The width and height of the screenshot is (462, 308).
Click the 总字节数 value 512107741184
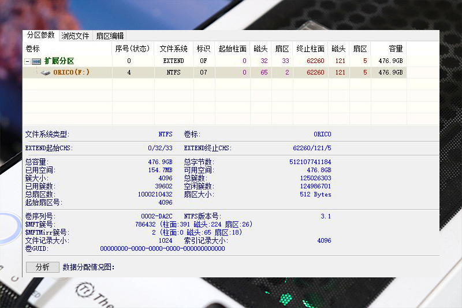310,162
